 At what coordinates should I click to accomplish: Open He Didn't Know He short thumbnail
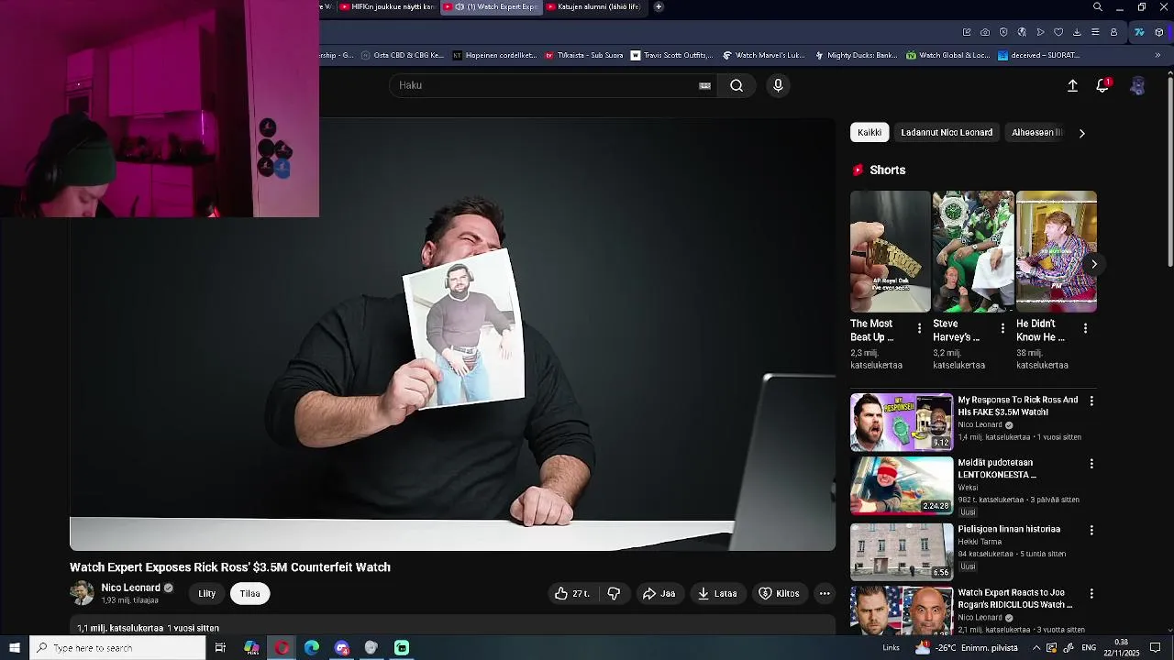coord(1057,252)
